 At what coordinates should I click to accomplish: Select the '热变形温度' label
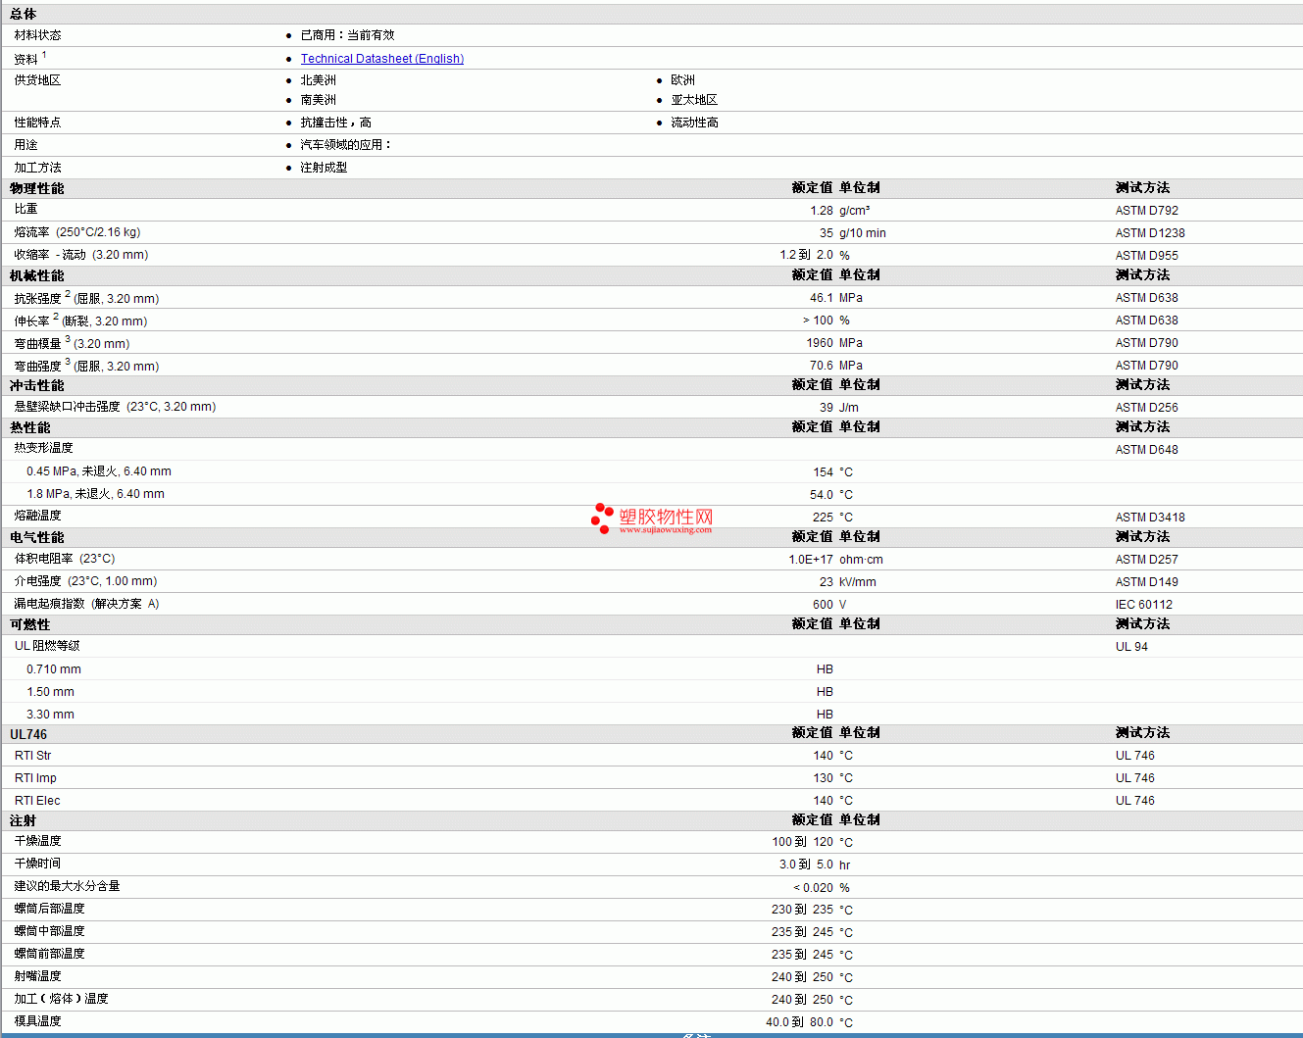pos(43,448)
